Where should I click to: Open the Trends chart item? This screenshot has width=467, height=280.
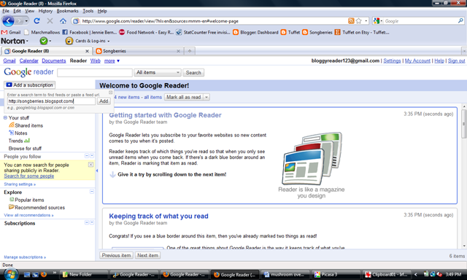20,141
